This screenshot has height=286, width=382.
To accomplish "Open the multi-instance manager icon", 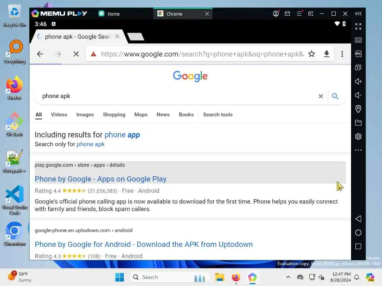I will [358, 68].
